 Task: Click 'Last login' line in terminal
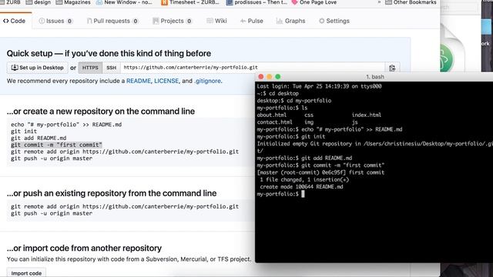[x=319, y=86]
